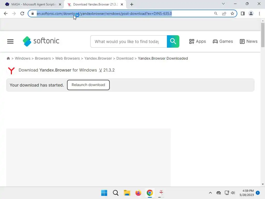Click the address bar URL
The width and height of the screenshot is (265, 199).
104,13
